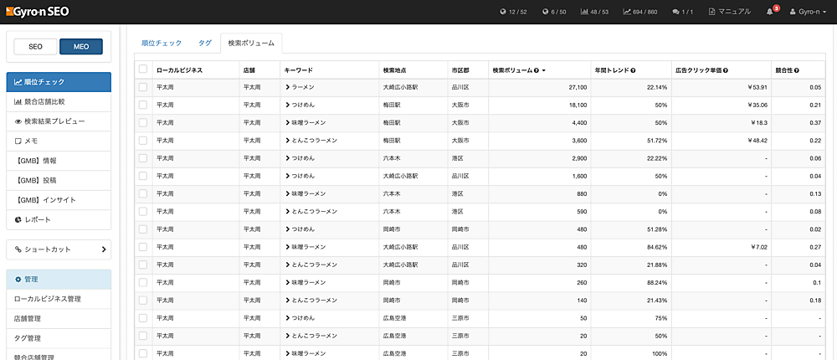The height and width of the screenshot is (360, 837).
Task: Toggle the select-all checkbox in table header
Action: coord(143,70)
